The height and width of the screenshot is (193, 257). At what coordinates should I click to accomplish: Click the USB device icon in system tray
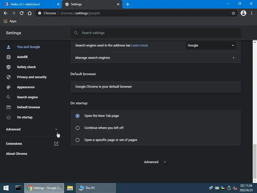click(229, 188)
